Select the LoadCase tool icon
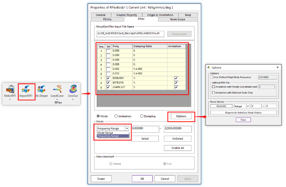The height and width of the screenshot is (187, 286). (57, 89)
